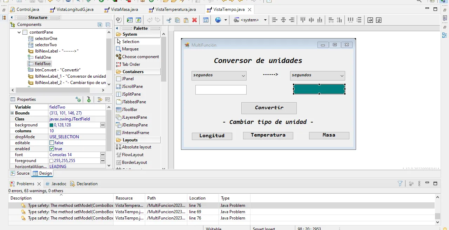Click the Undo arrow in designer toolbar
The width and height of the screenshot is (449, 230).
click(x=150, y=20)
